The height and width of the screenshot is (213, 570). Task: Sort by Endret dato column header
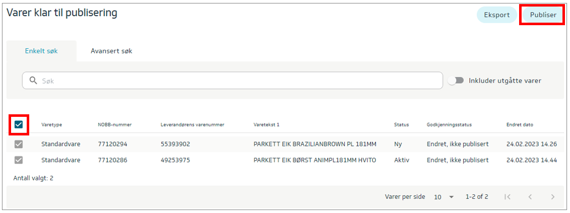[520, 125]
